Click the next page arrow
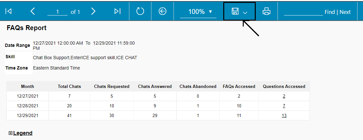 [93, 11]
